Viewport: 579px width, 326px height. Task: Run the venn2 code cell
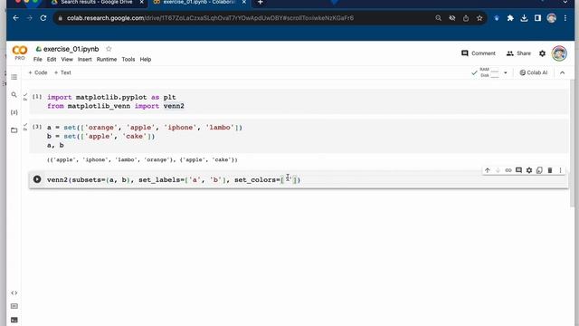click(37, 179)
